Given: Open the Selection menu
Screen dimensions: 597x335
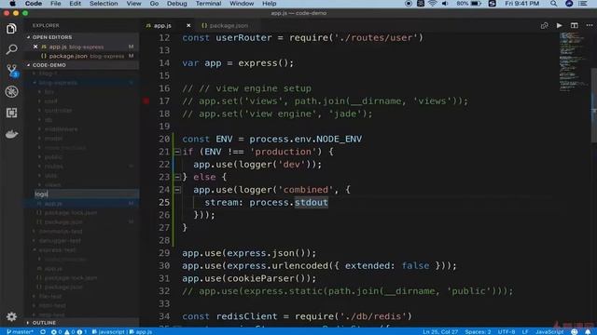Looking at the screenshot, I should (104, 4).
